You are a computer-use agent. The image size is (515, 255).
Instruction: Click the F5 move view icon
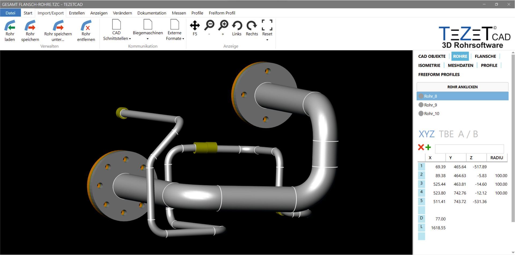(x=195, y=26)
